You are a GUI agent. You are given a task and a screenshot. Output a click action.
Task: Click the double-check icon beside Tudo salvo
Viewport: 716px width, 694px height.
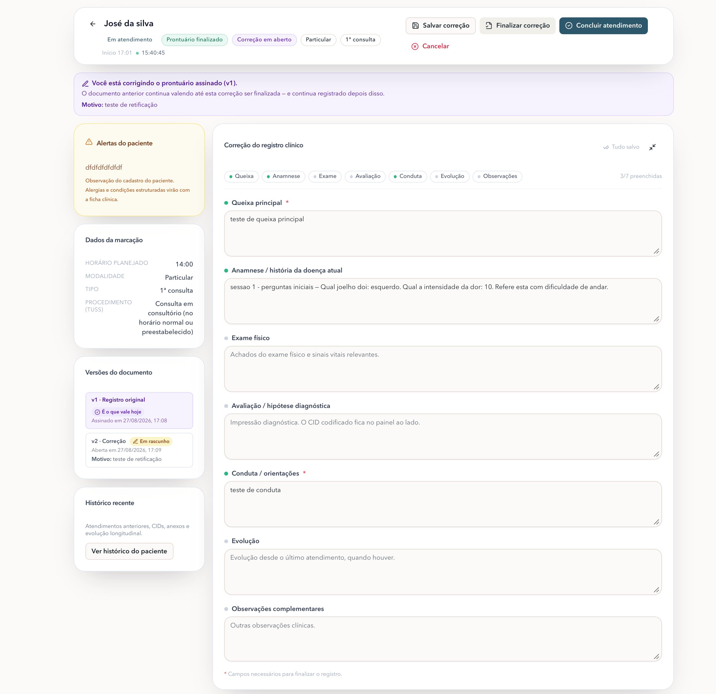[606, 147]
